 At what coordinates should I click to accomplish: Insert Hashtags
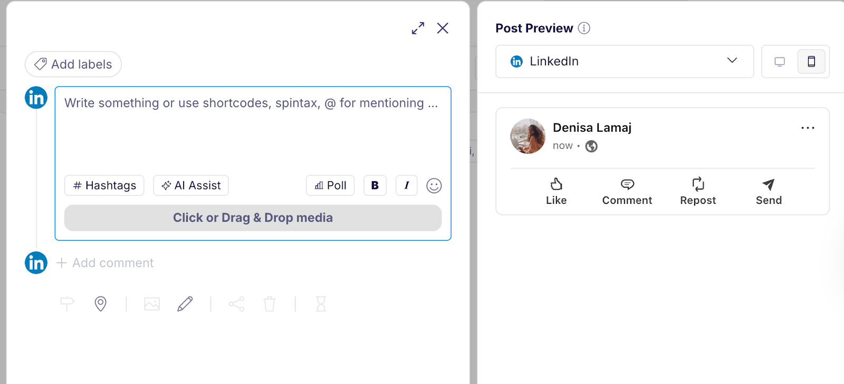coord(104,185)
